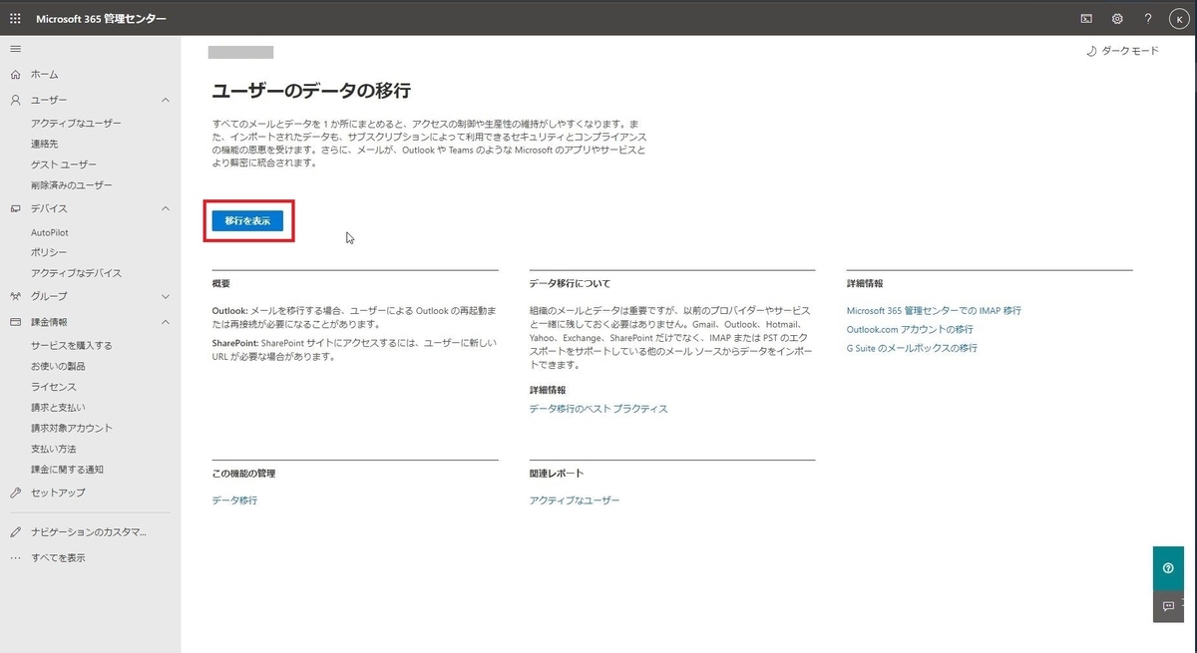Click the pencil icon beside ナビゲーションのカスタマ
This screenshot has height=653, width=1197.
tap(14, 531)
